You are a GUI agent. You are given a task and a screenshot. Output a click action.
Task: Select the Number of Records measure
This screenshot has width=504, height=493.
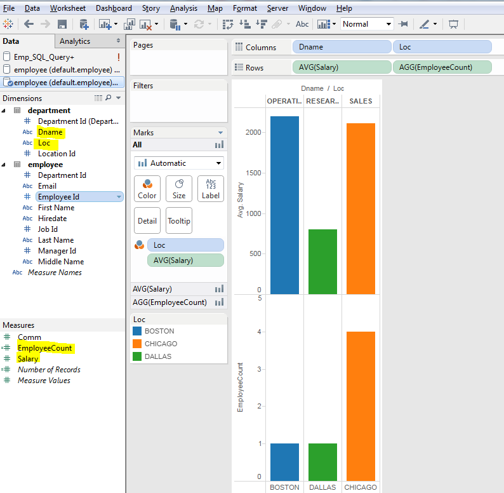49,370
